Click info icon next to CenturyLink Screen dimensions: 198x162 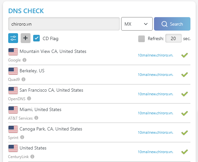pos(33,156)
